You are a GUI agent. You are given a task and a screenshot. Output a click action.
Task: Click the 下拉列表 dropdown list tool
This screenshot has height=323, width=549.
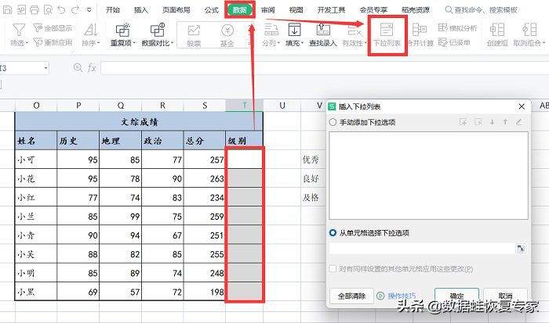(x=387, y=35)
